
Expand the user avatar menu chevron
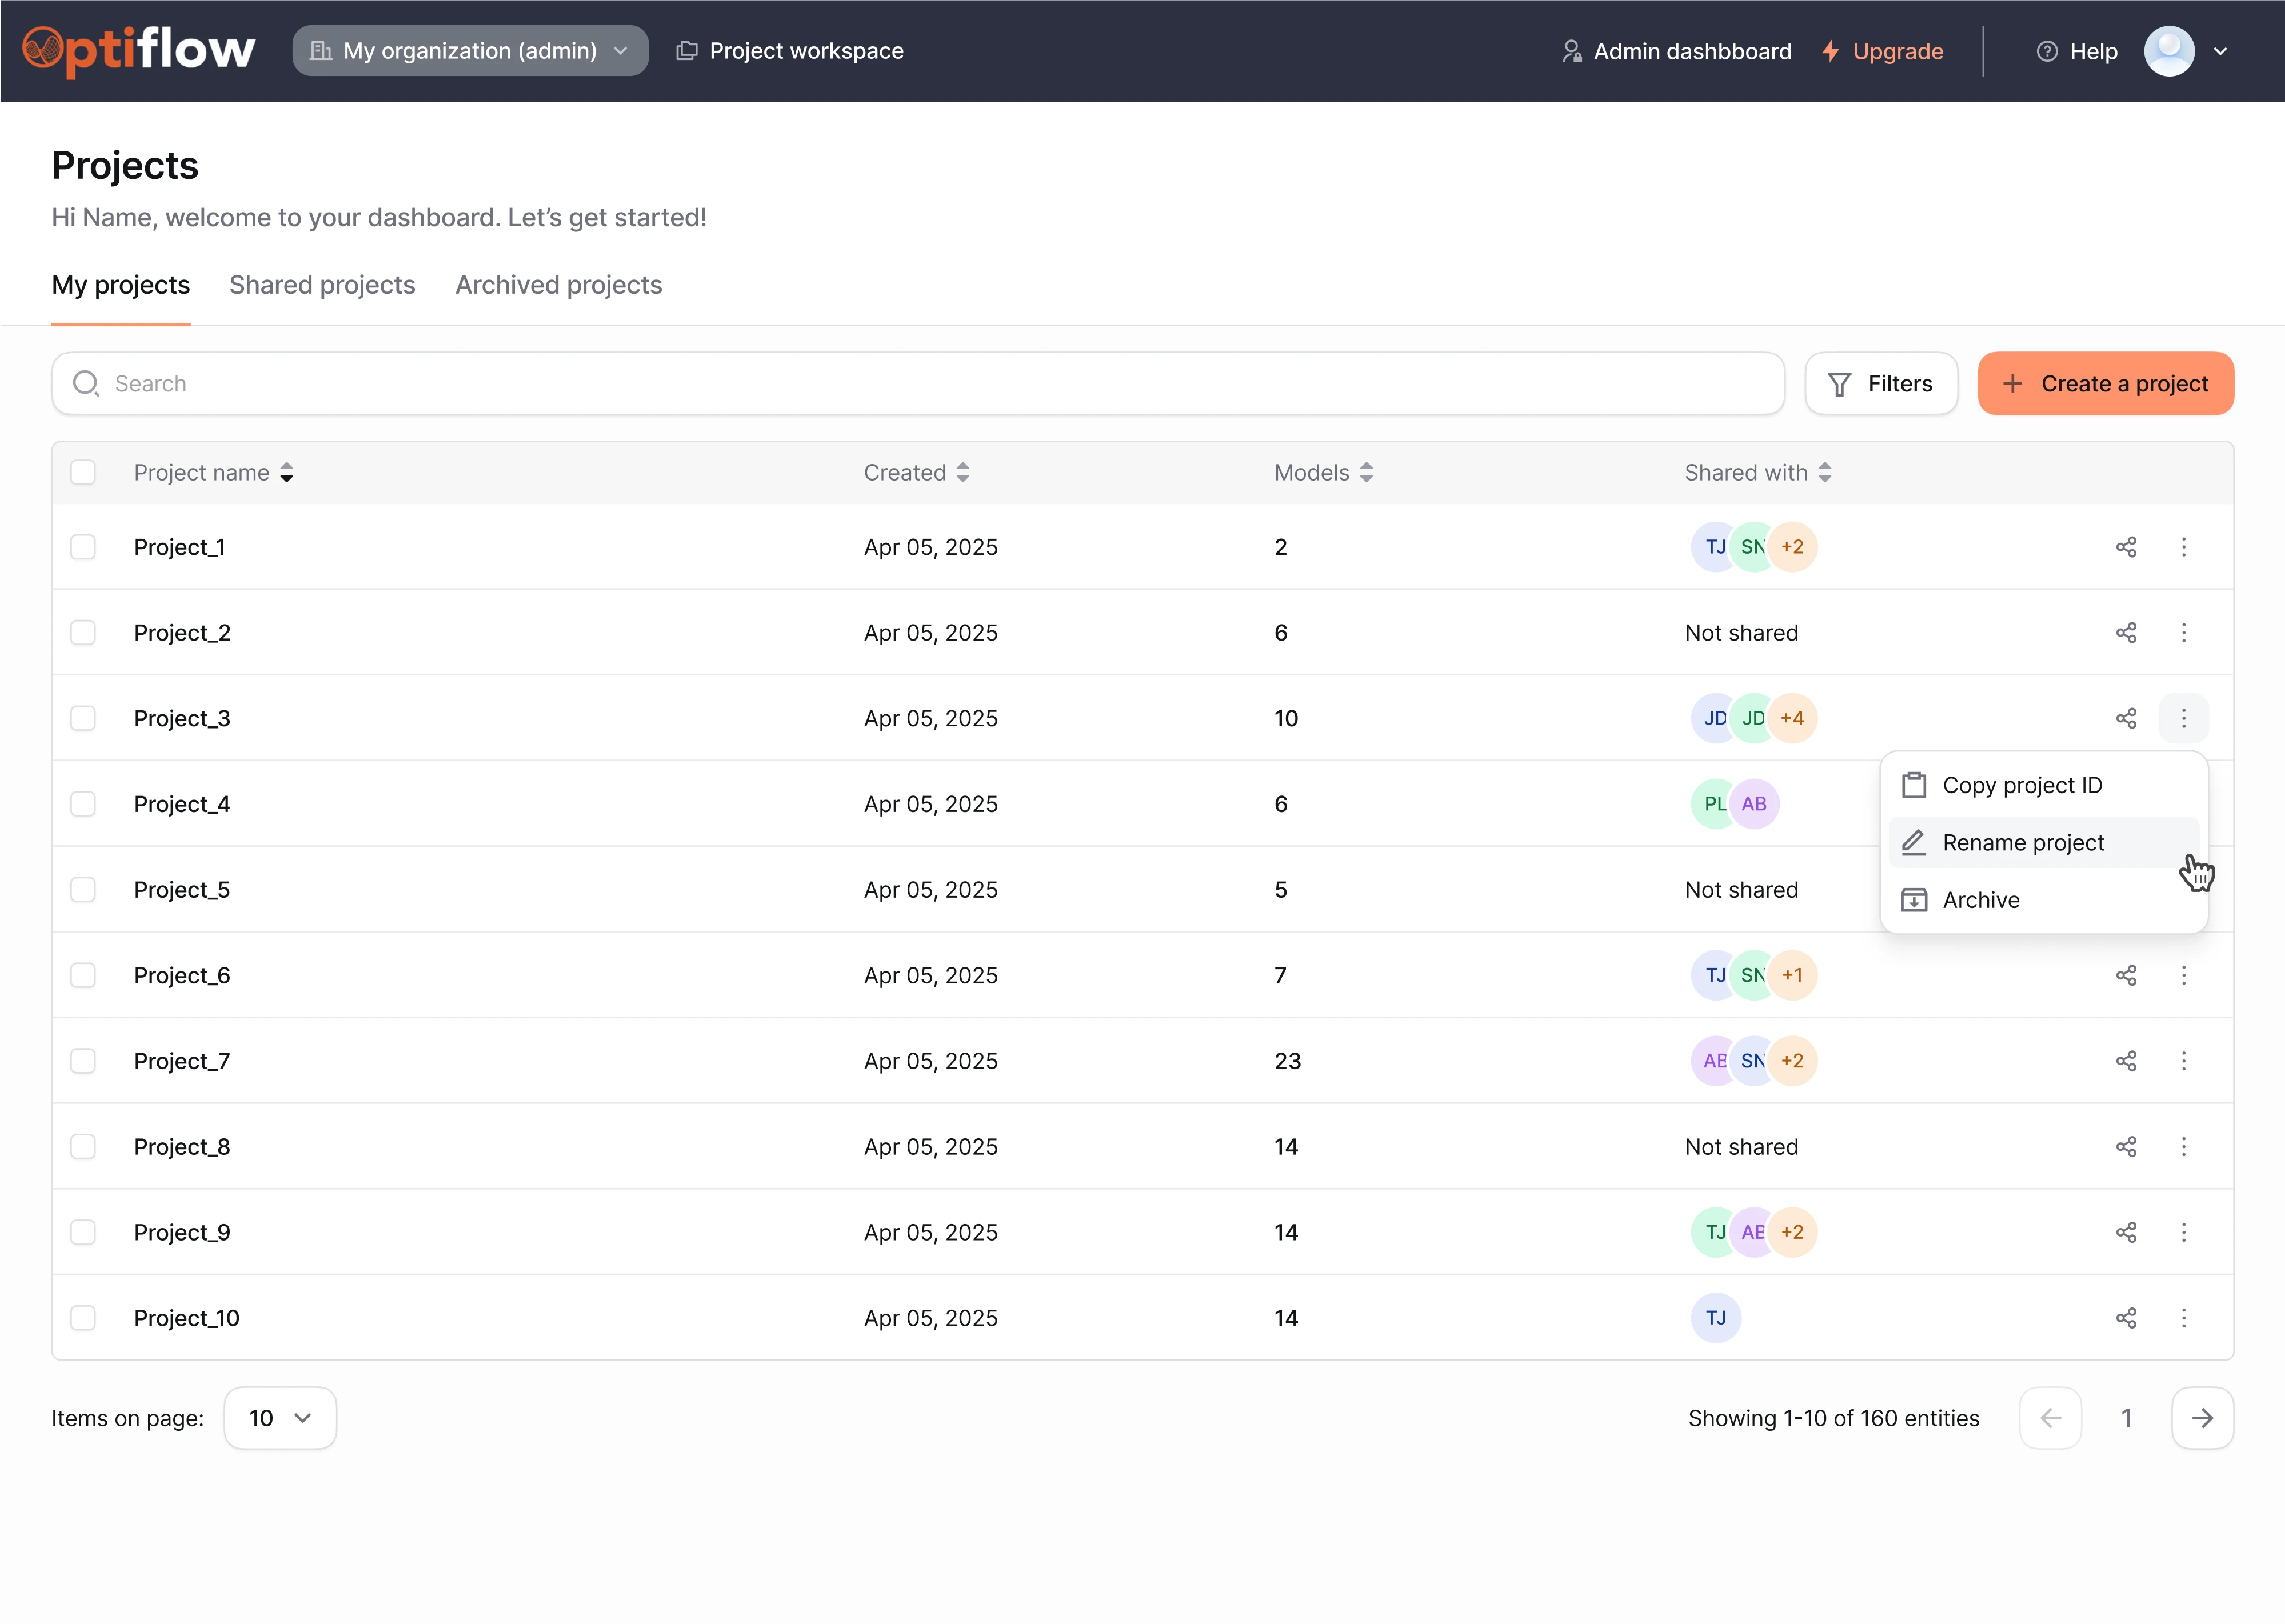pos(2220,51)
